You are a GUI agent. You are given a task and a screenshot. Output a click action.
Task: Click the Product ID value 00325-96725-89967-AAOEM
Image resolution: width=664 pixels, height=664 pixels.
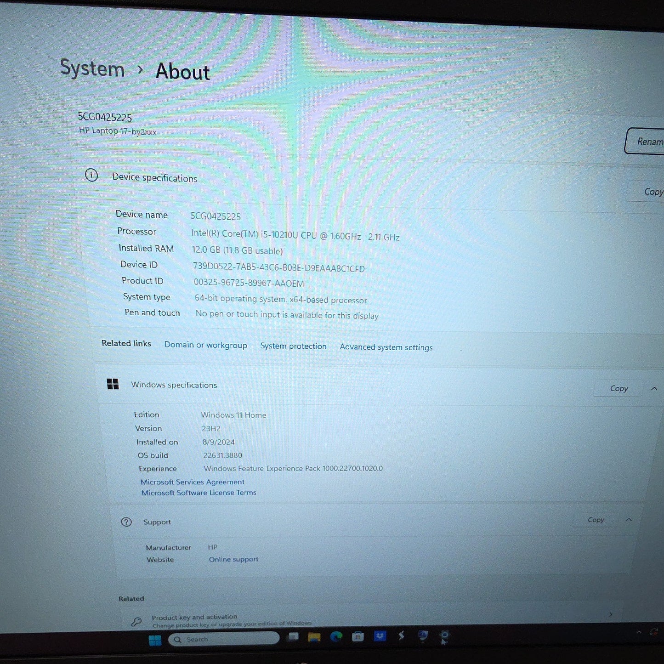pos(249,283)
